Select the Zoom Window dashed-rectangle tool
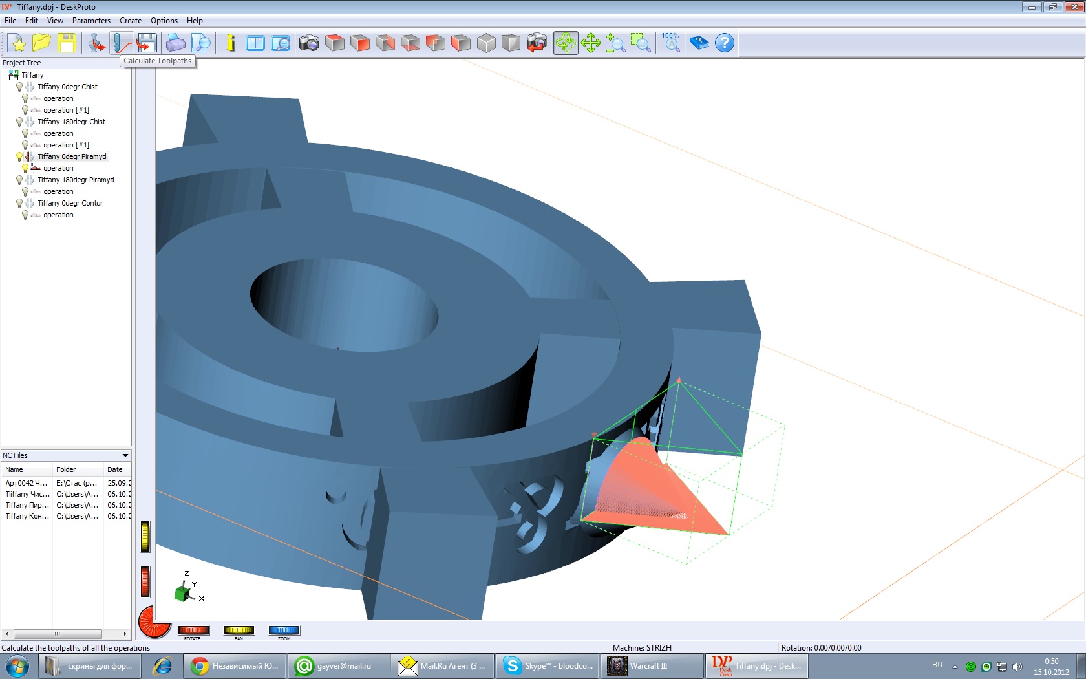 click(640, 43)
